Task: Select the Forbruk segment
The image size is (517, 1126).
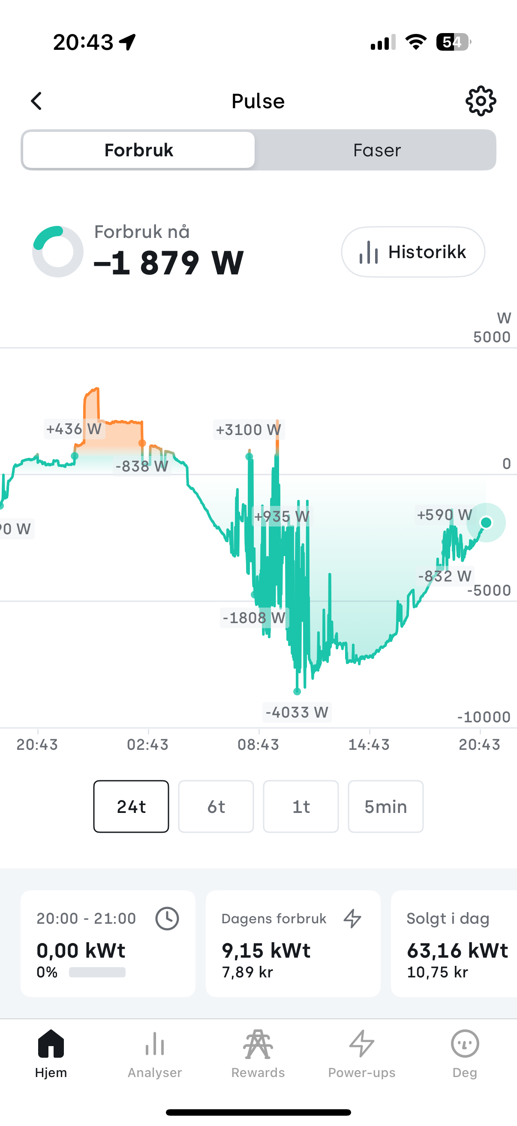Action: point(139,150)
